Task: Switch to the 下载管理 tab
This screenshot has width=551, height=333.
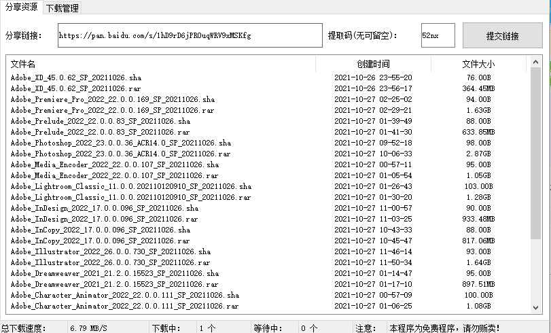Action: click(63, 7)
